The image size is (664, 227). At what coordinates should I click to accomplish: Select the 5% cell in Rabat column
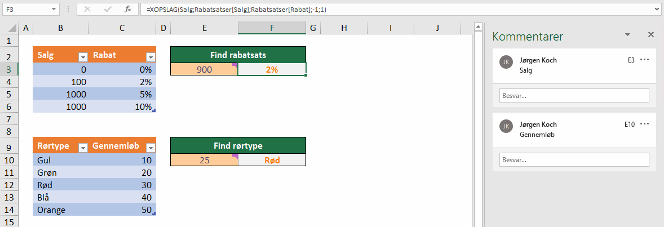(x=122, y=94)
